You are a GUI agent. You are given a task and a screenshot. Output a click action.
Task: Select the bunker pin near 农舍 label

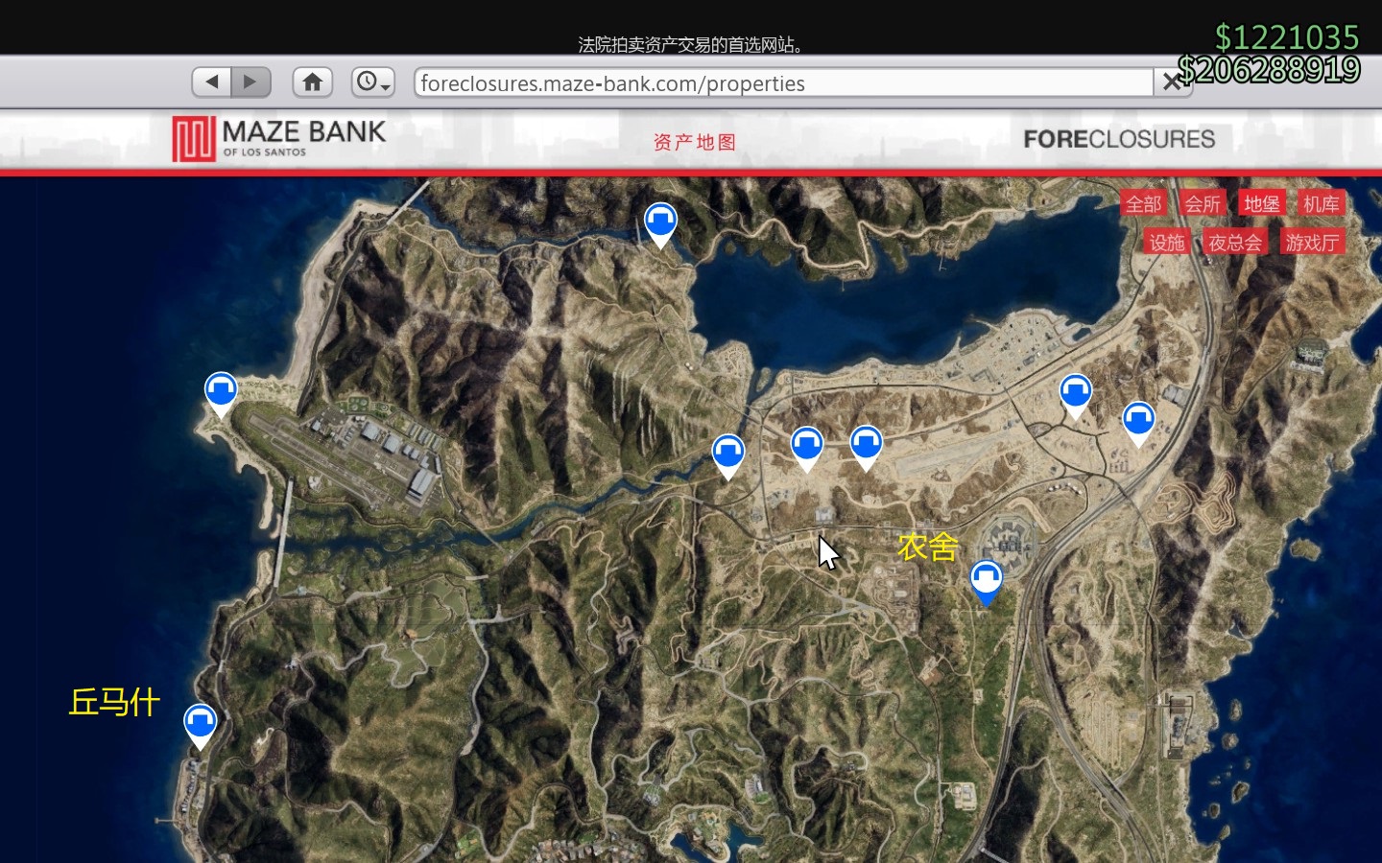[987, 581]
